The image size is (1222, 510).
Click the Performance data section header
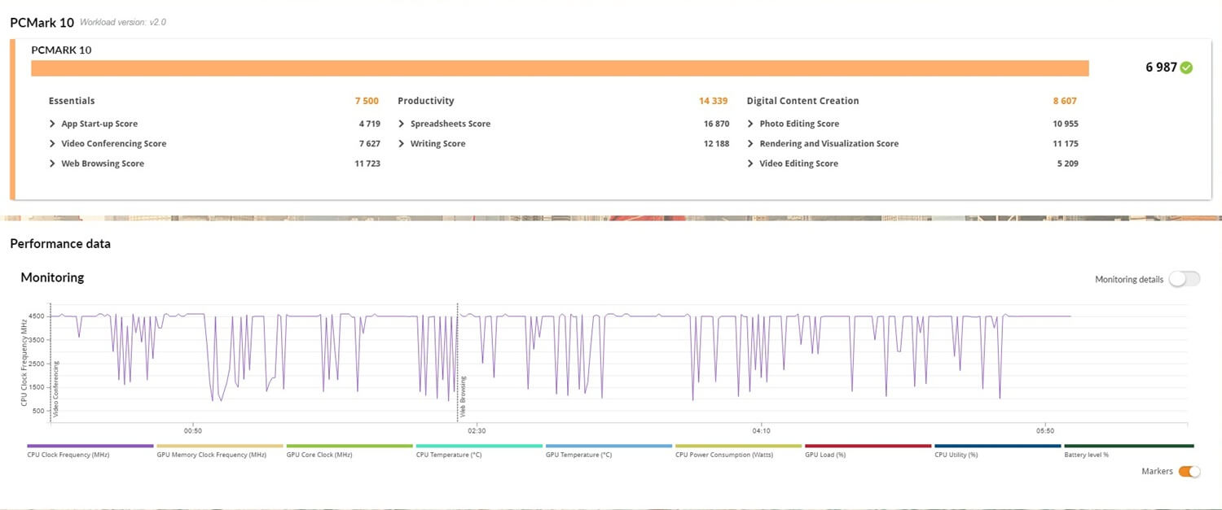pos(60,243)
